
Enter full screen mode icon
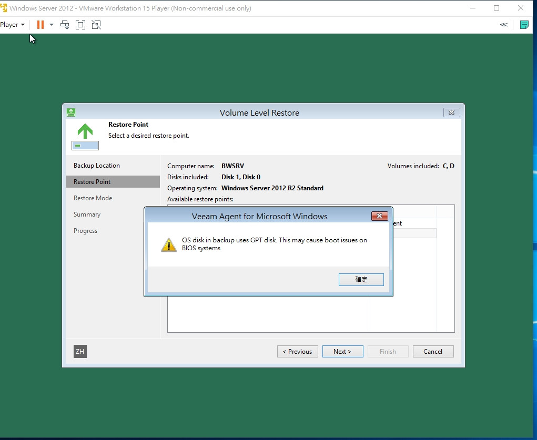pyautogui.click(x=80, y=25)
